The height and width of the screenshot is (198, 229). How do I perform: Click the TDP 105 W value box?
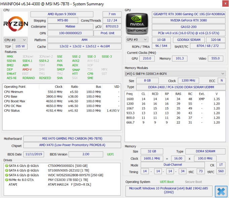[20, 46]
